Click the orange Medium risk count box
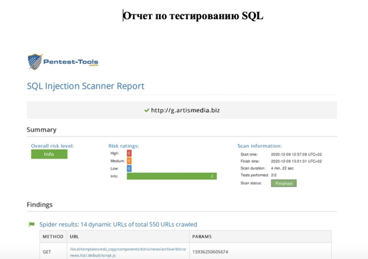Viewport: 368px width, 259px height. (x=129, y=161)
